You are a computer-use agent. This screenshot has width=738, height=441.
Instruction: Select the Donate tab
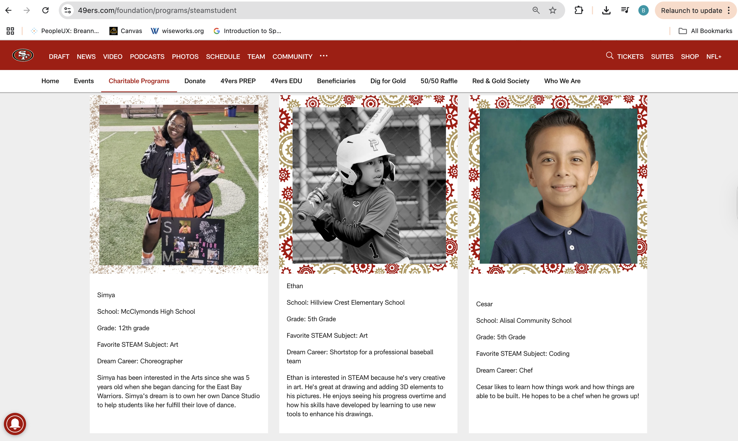click(x=195, y=81)
